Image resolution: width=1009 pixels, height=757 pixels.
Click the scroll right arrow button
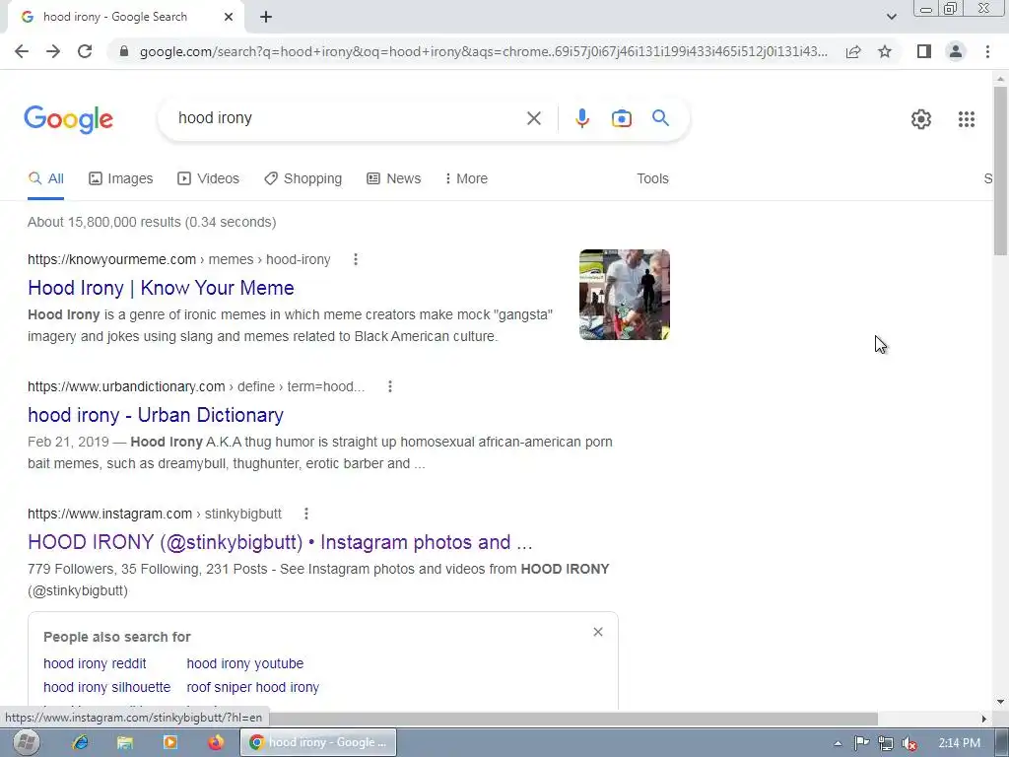984,719
